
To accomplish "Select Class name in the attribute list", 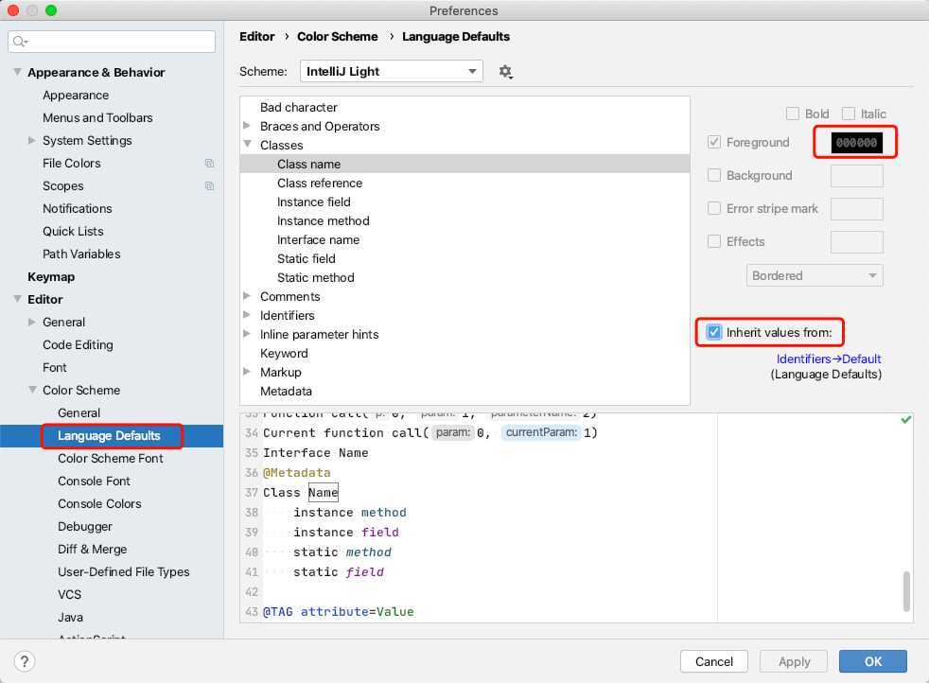I will [465, 164].
